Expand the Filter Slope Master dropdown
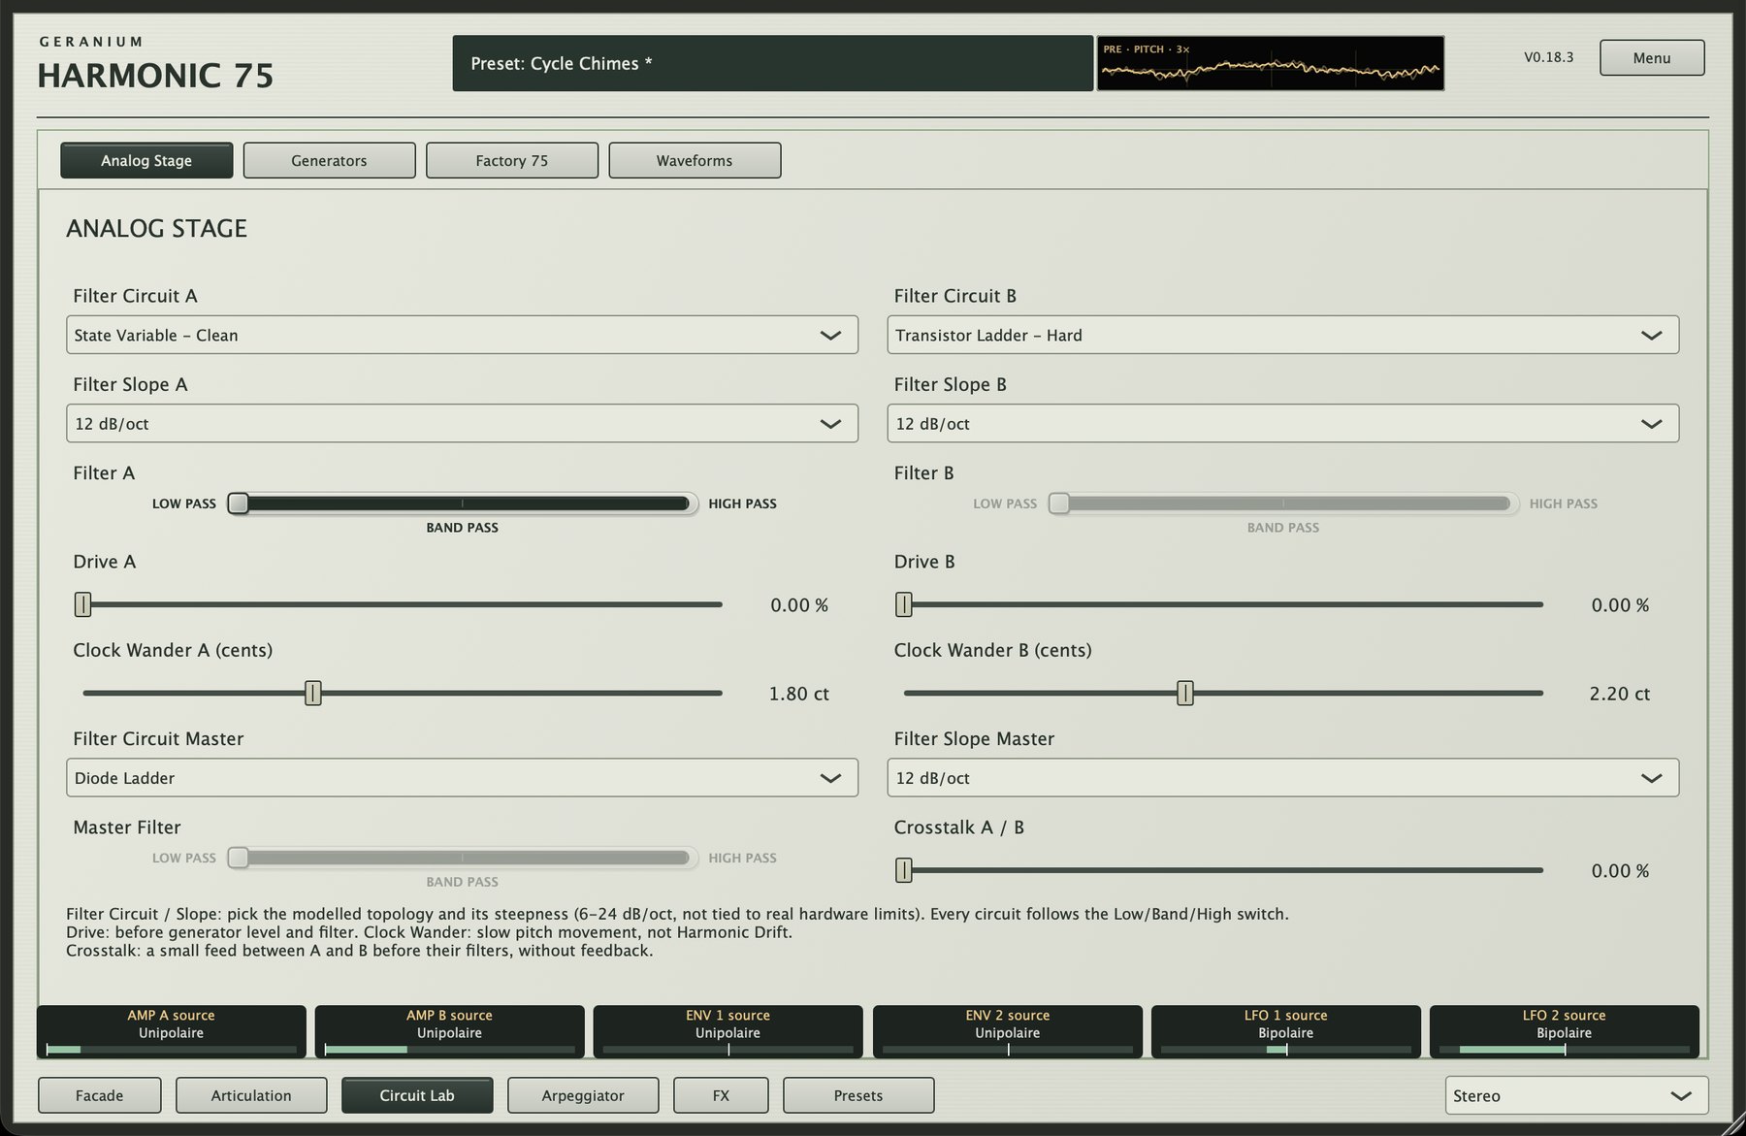Viewport: 1746px width, 1136px height. (1282, 777)
